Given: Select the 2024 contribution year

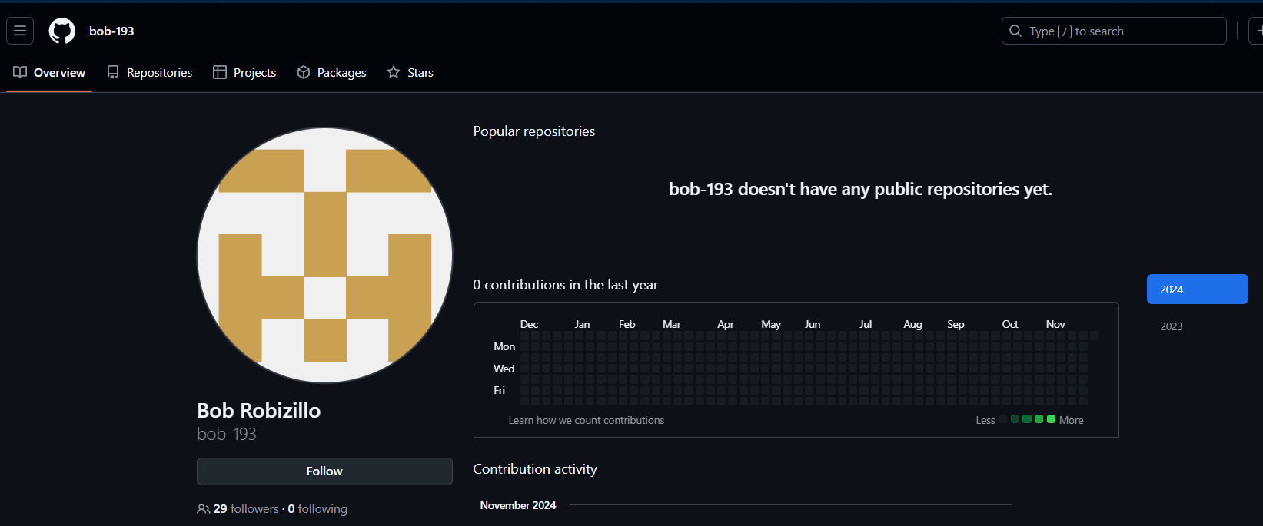Looking at the screenshot, I should tap(1197, 289).
